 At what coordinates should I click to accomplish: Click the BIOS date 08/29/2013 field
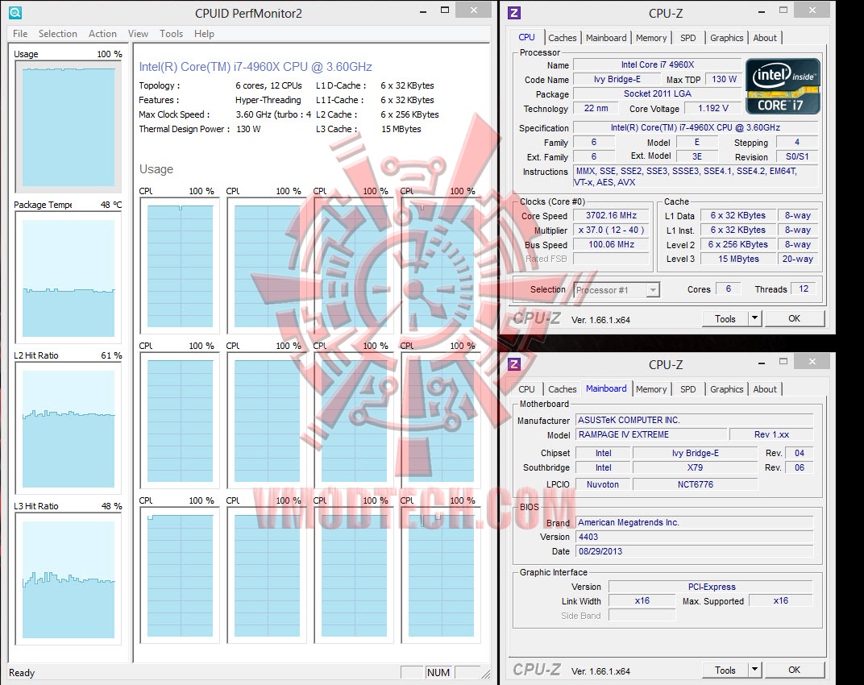point(694,551)
